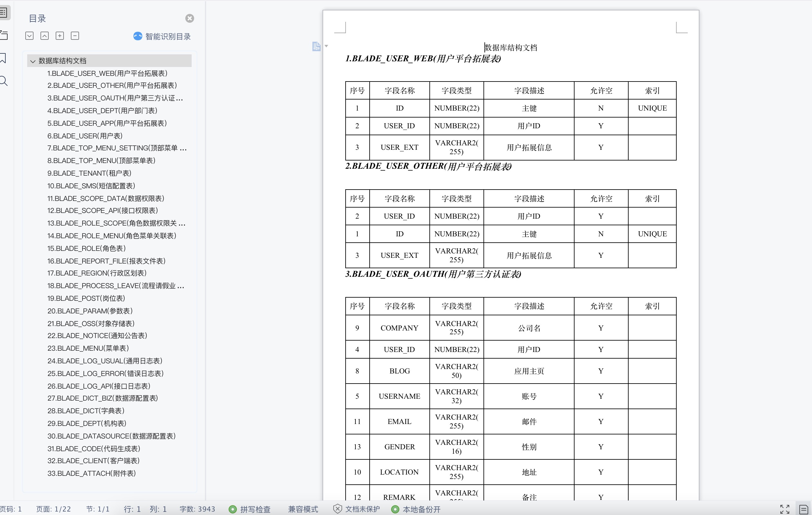The image size is (812, 515).
Task: Click the collapse panel arrow icon
Action: click(45, 36)
